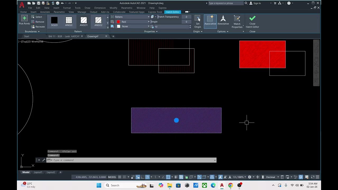Expand the Boundaries panel

(32, 31)
